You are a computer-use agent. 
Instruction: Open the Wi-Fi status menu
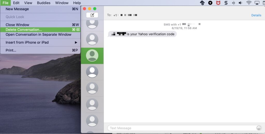pyautogui.click(x=249, y=3)
